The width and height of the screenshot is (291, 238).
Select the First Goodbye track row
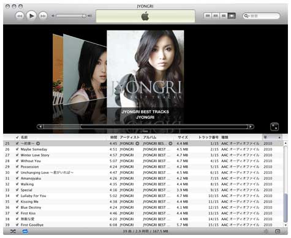(143, 225)
